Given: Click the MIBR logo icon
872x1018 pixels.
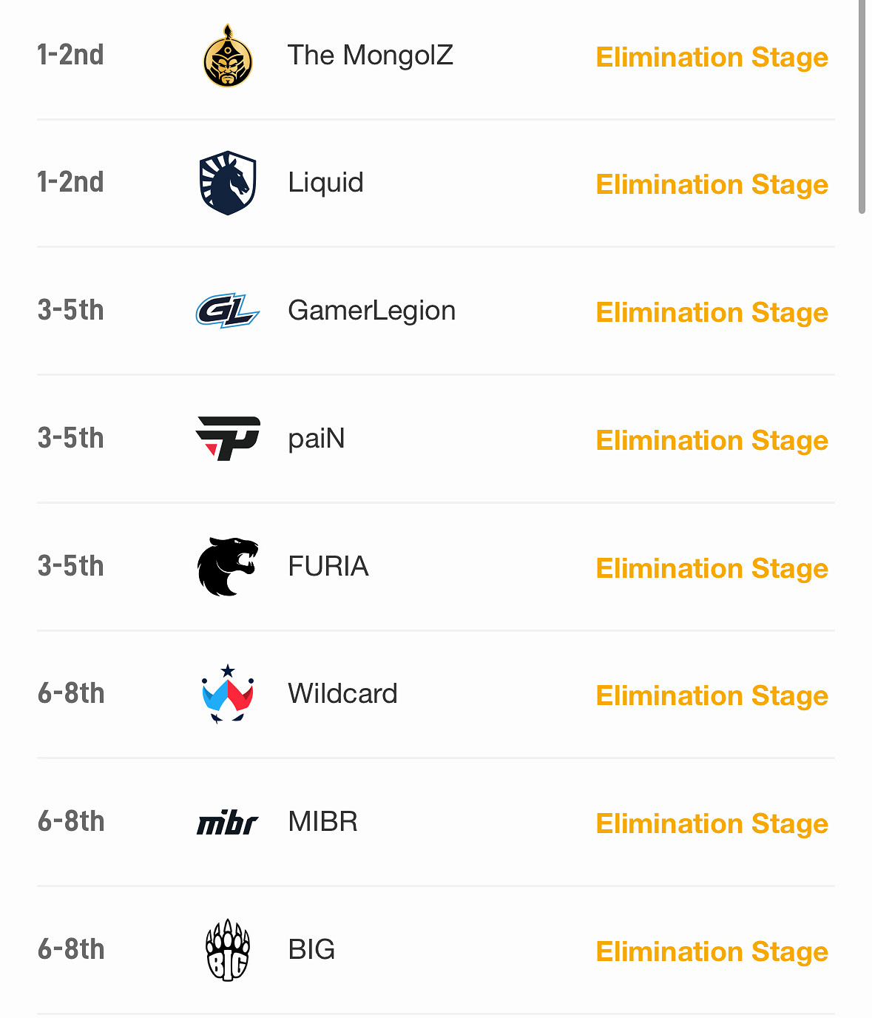Looking at the screenshot, I should click(228, 823).
